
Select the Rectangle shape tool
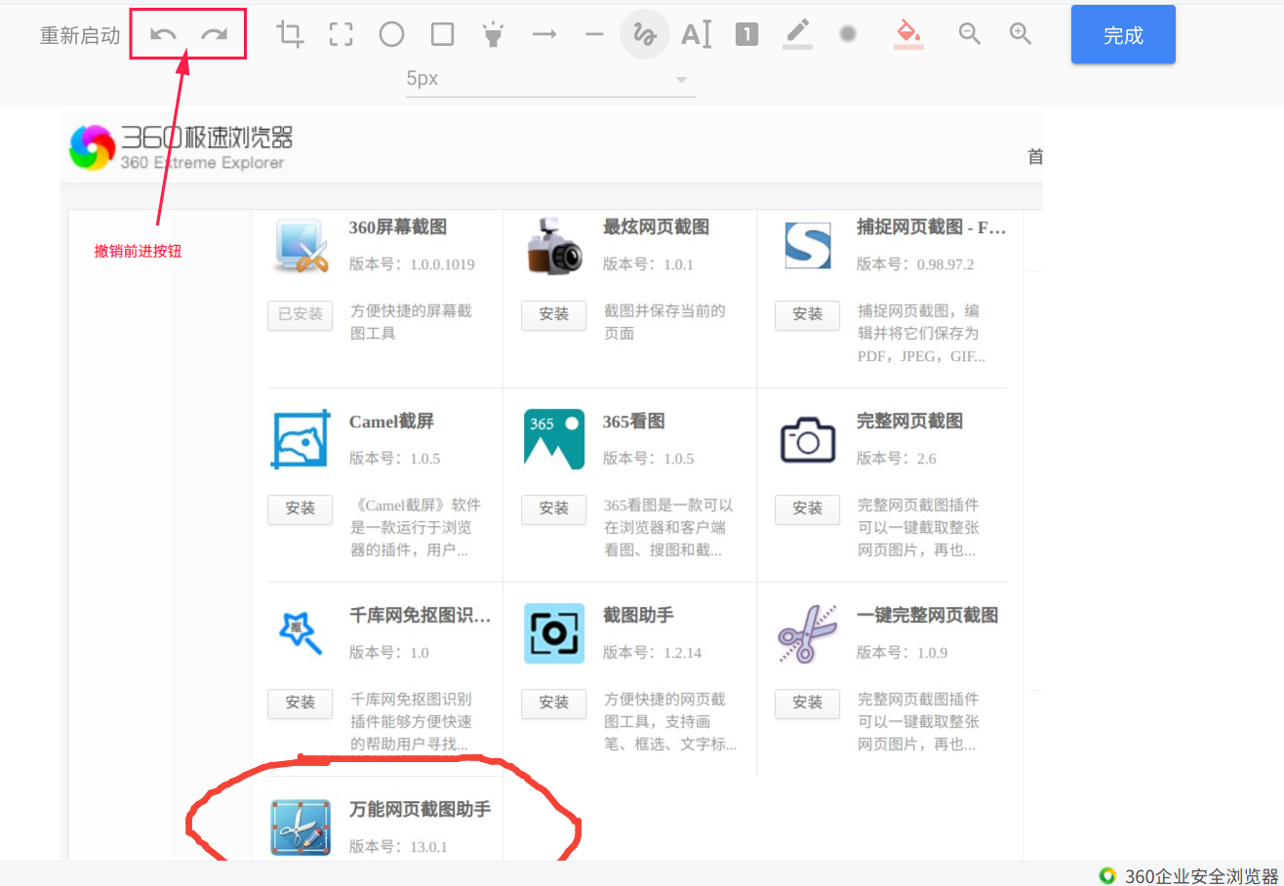pos(442,35)
